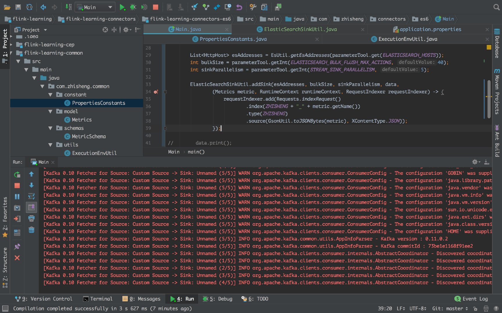Click flink-learning-connectors breadcrumb
Viewport: 502px width, 313px height.
point(97,19)
